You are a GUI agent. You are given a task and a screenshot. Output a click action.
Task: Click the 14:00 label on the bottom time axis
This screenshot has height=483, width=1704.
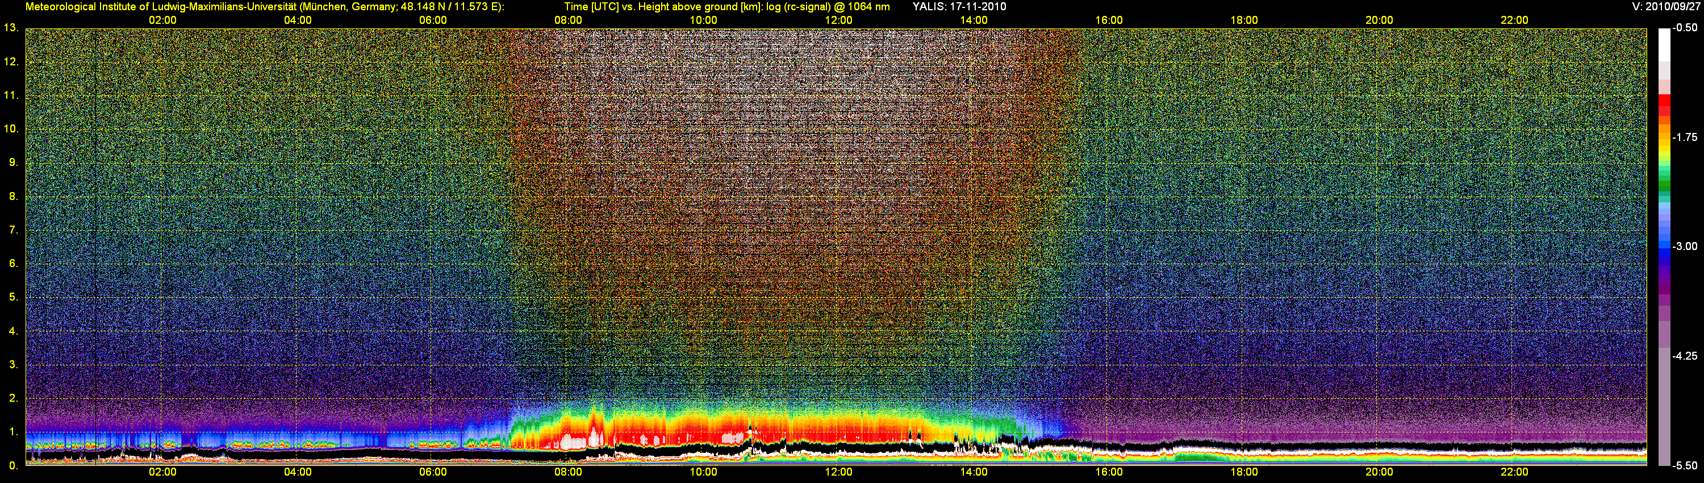coord(974,472)
